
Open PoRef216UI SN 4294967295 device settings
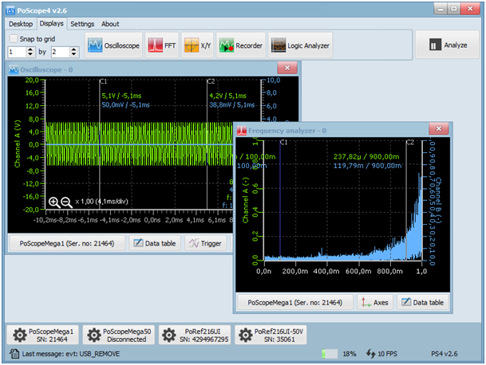click(195, 335)
